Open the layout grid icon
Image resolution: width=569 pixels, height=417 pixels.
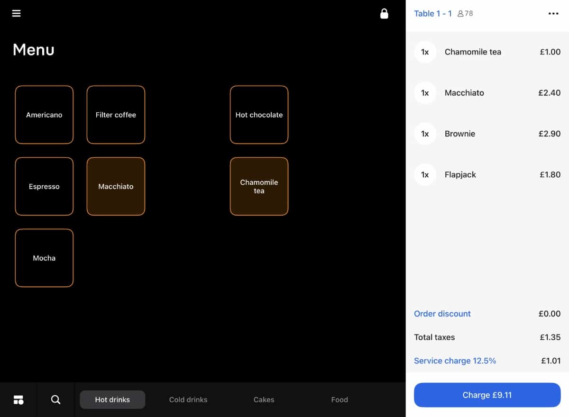[18, 399]
